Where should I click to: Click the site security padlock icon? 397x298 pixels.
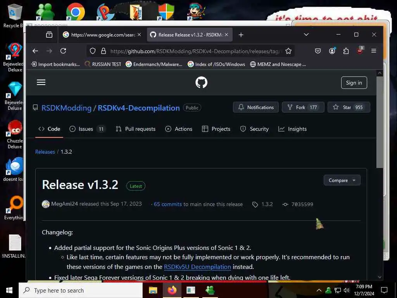[x=103, y=51]
